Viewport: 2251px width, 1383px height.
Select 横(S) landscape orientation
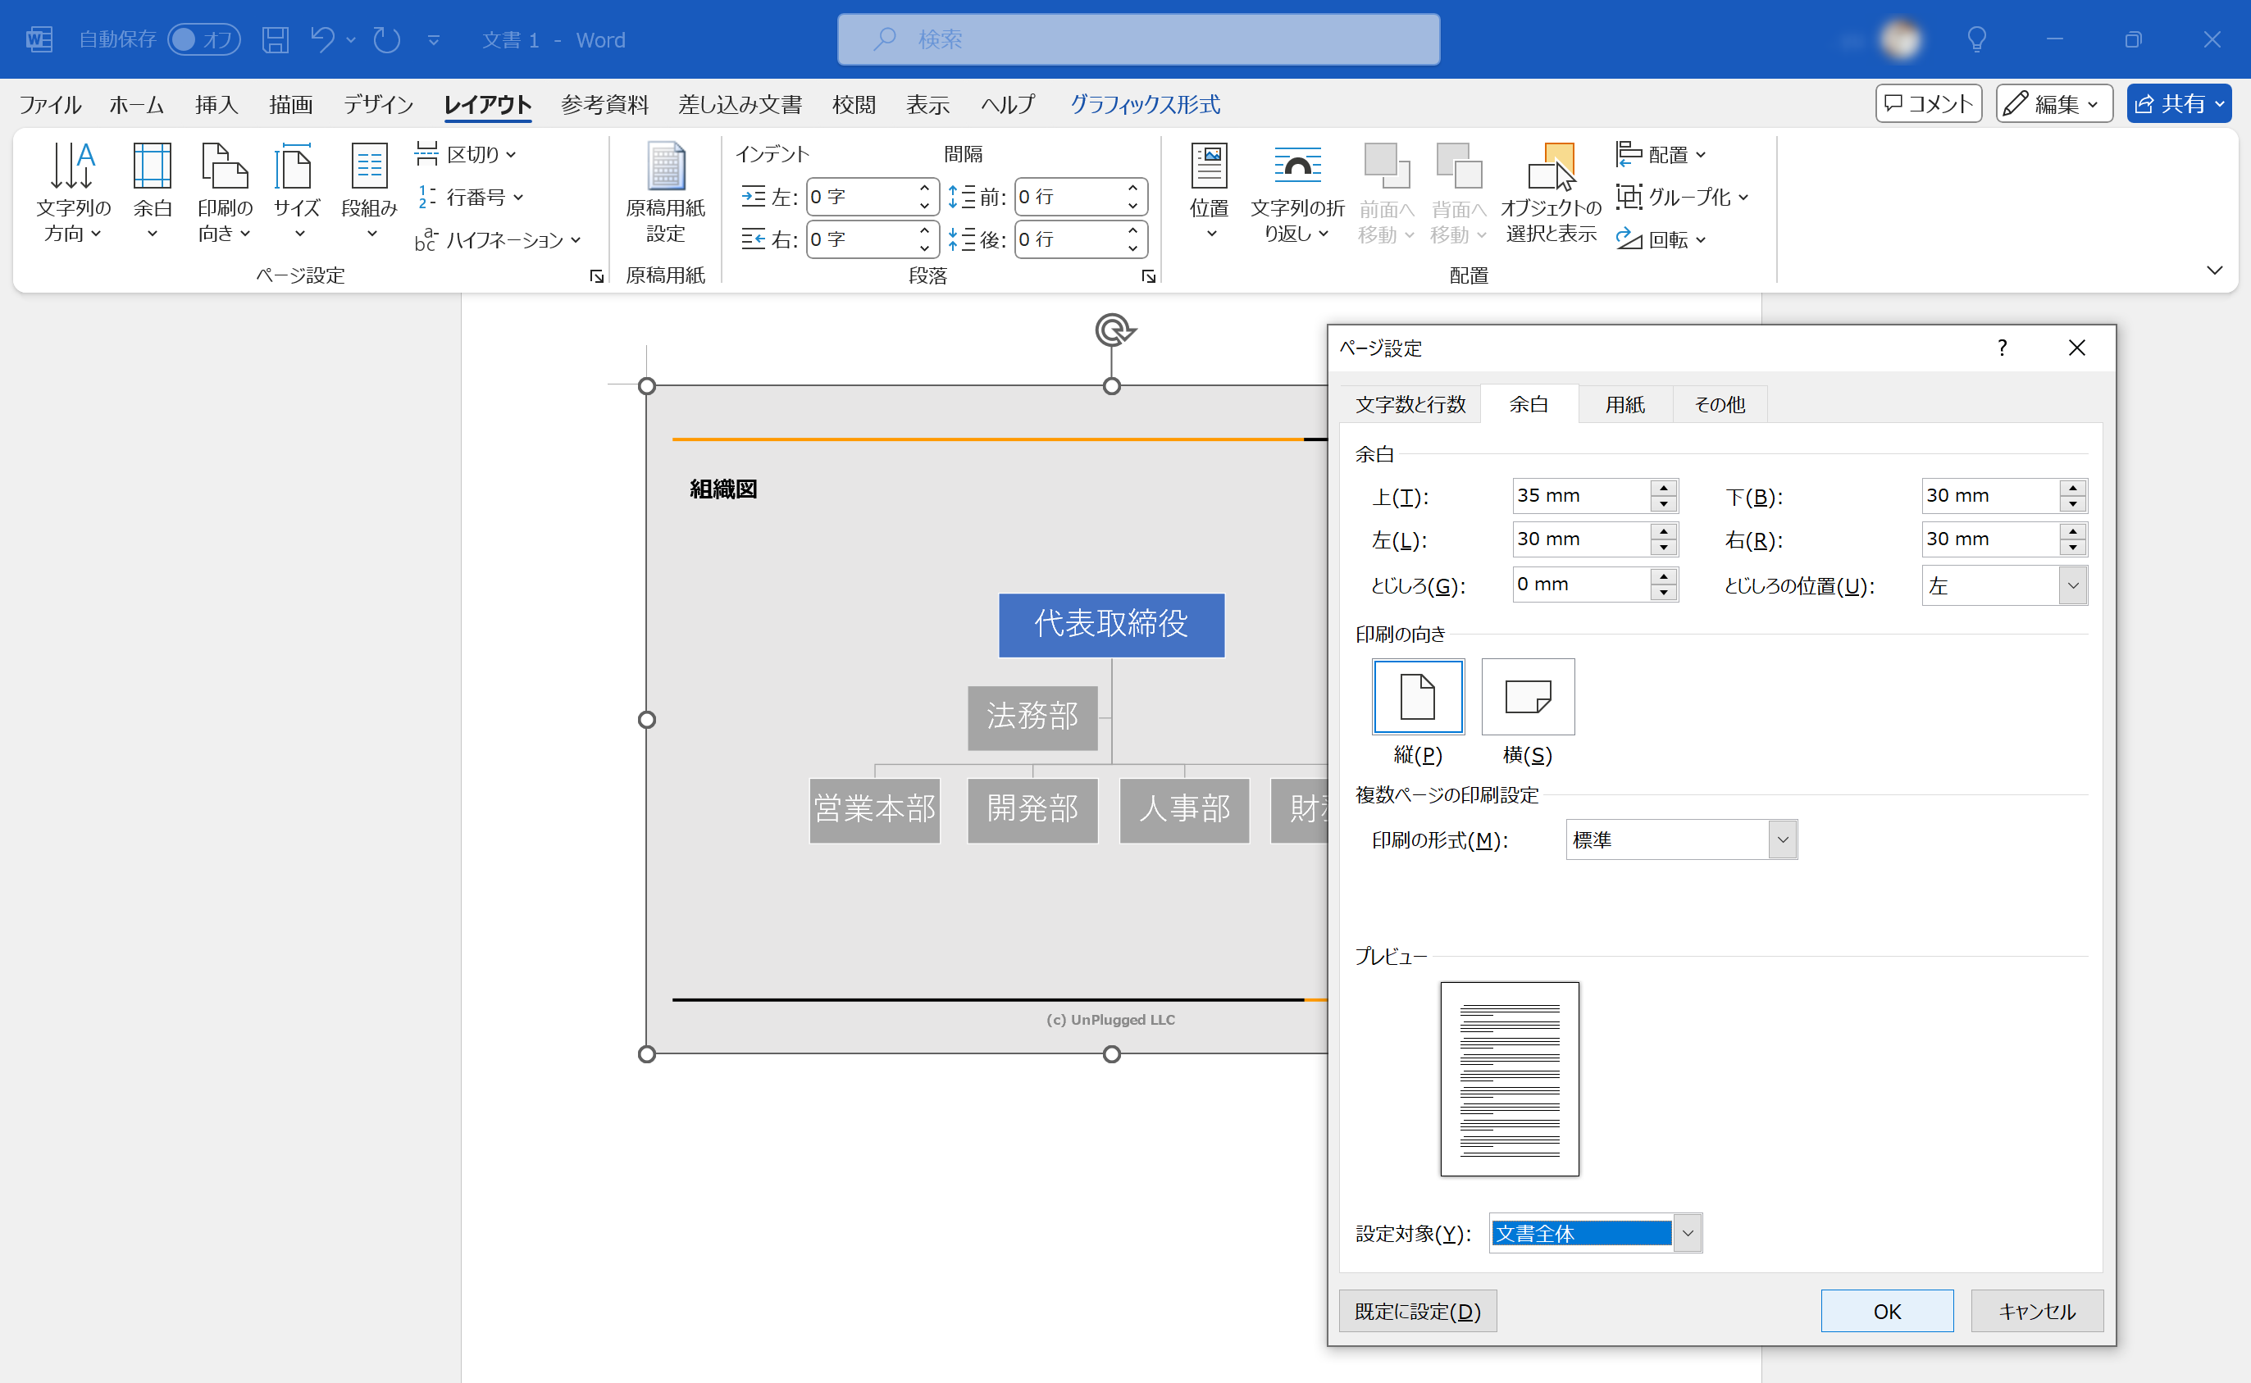click(1527, 696)
